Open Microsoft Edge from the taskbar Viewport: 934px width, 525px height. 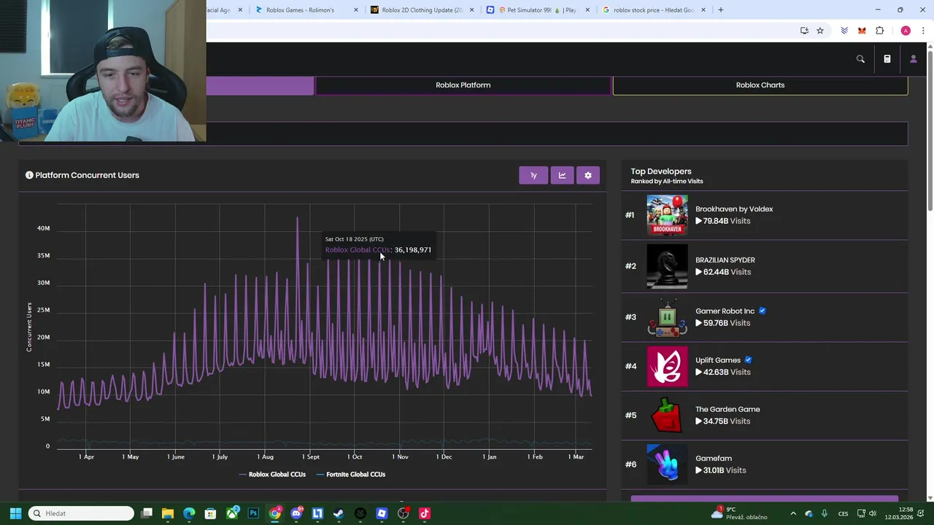189,513
